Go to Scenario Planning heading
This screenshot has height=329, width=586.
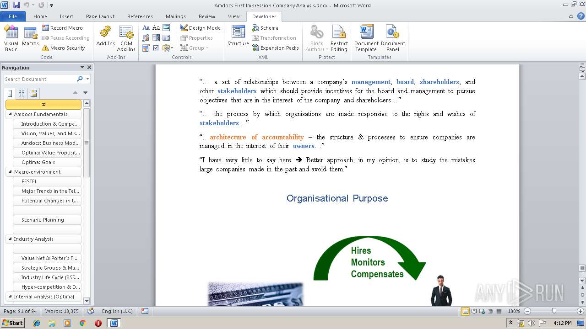[47, 220]
